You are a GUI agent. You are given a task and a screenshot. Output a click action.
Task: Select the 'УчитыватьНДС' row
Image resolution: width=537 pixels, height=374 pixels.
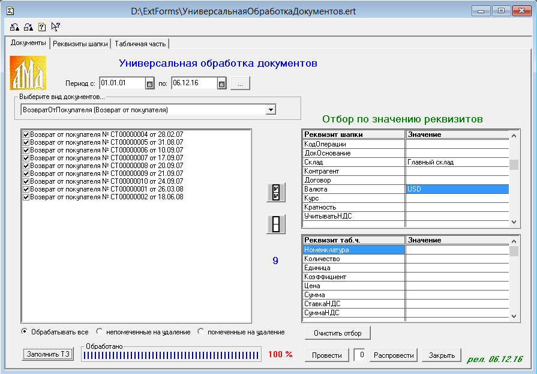(406, 216)
